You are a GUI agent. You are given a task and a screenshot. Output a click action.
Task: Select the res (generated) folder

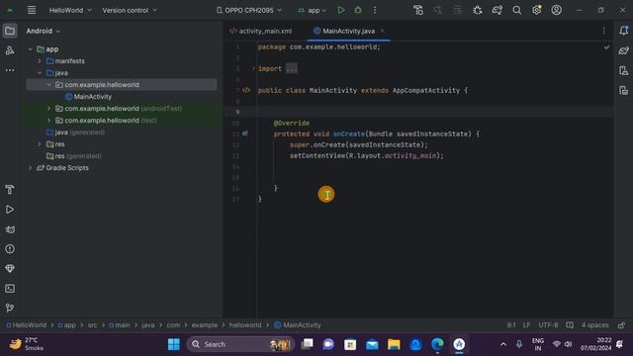coord(73,156)
